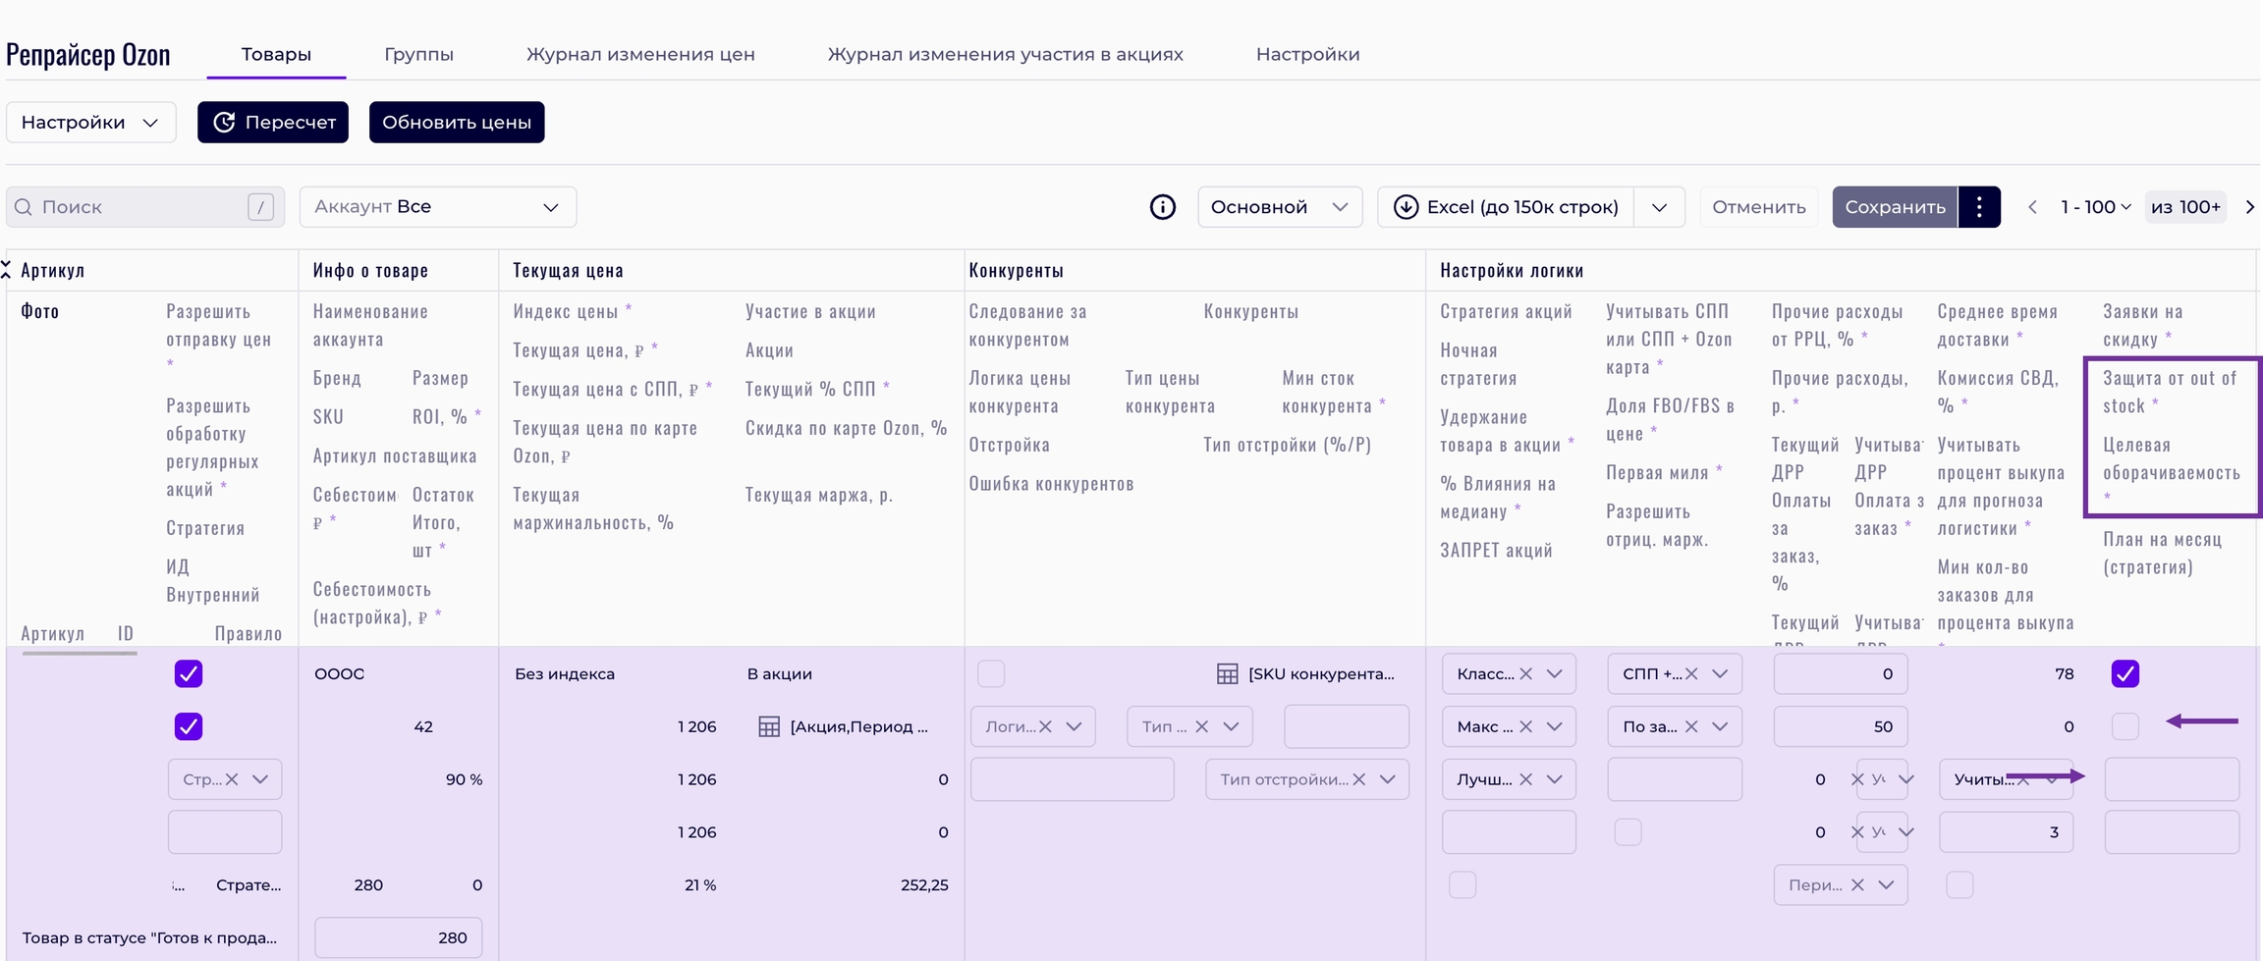Expand the Настройки dropdown under the title
Viewport: 2263px width, 961px height.
pyautogui.click(x=90, y=123)
